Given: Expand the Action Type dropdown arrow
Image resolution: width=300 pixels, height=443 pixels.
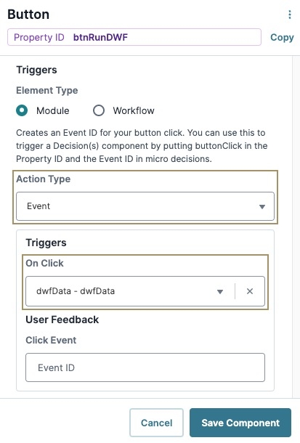Looking at the screenshot, I should [x=262, y=207].
